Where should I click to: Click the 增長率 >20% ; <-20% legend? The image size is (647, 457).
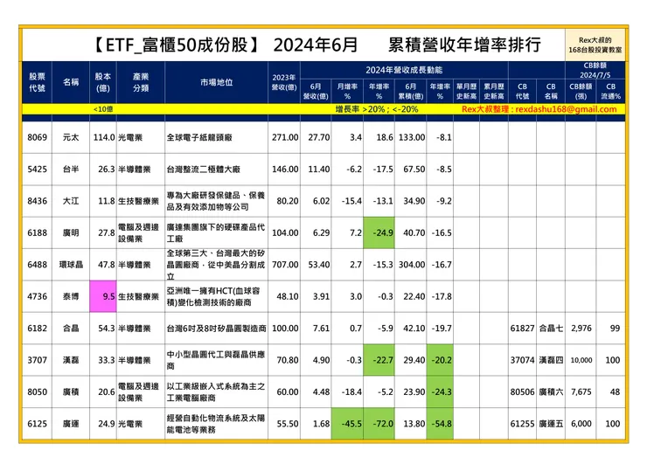377,109
